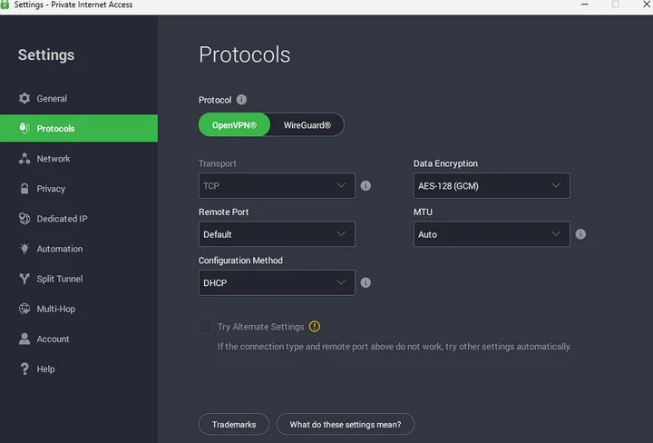
Task: Click the Privacy padlock icon
Action: point(24,189)
